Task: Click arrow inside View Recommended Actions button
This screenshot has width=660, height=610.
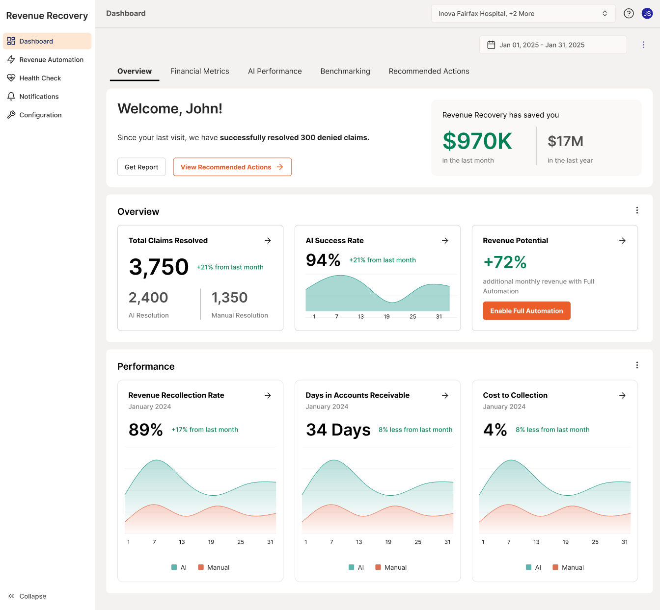Action: (x=280, y=167)
